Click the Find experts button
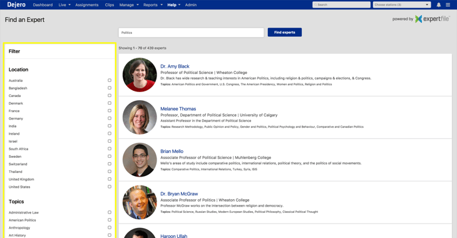Viewport: 457px width, 238px height. [285, 33]
